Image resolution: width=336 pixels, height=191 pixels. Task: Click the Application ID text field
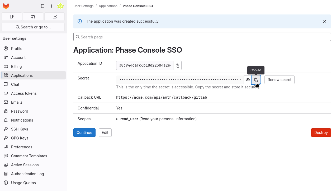145,65
